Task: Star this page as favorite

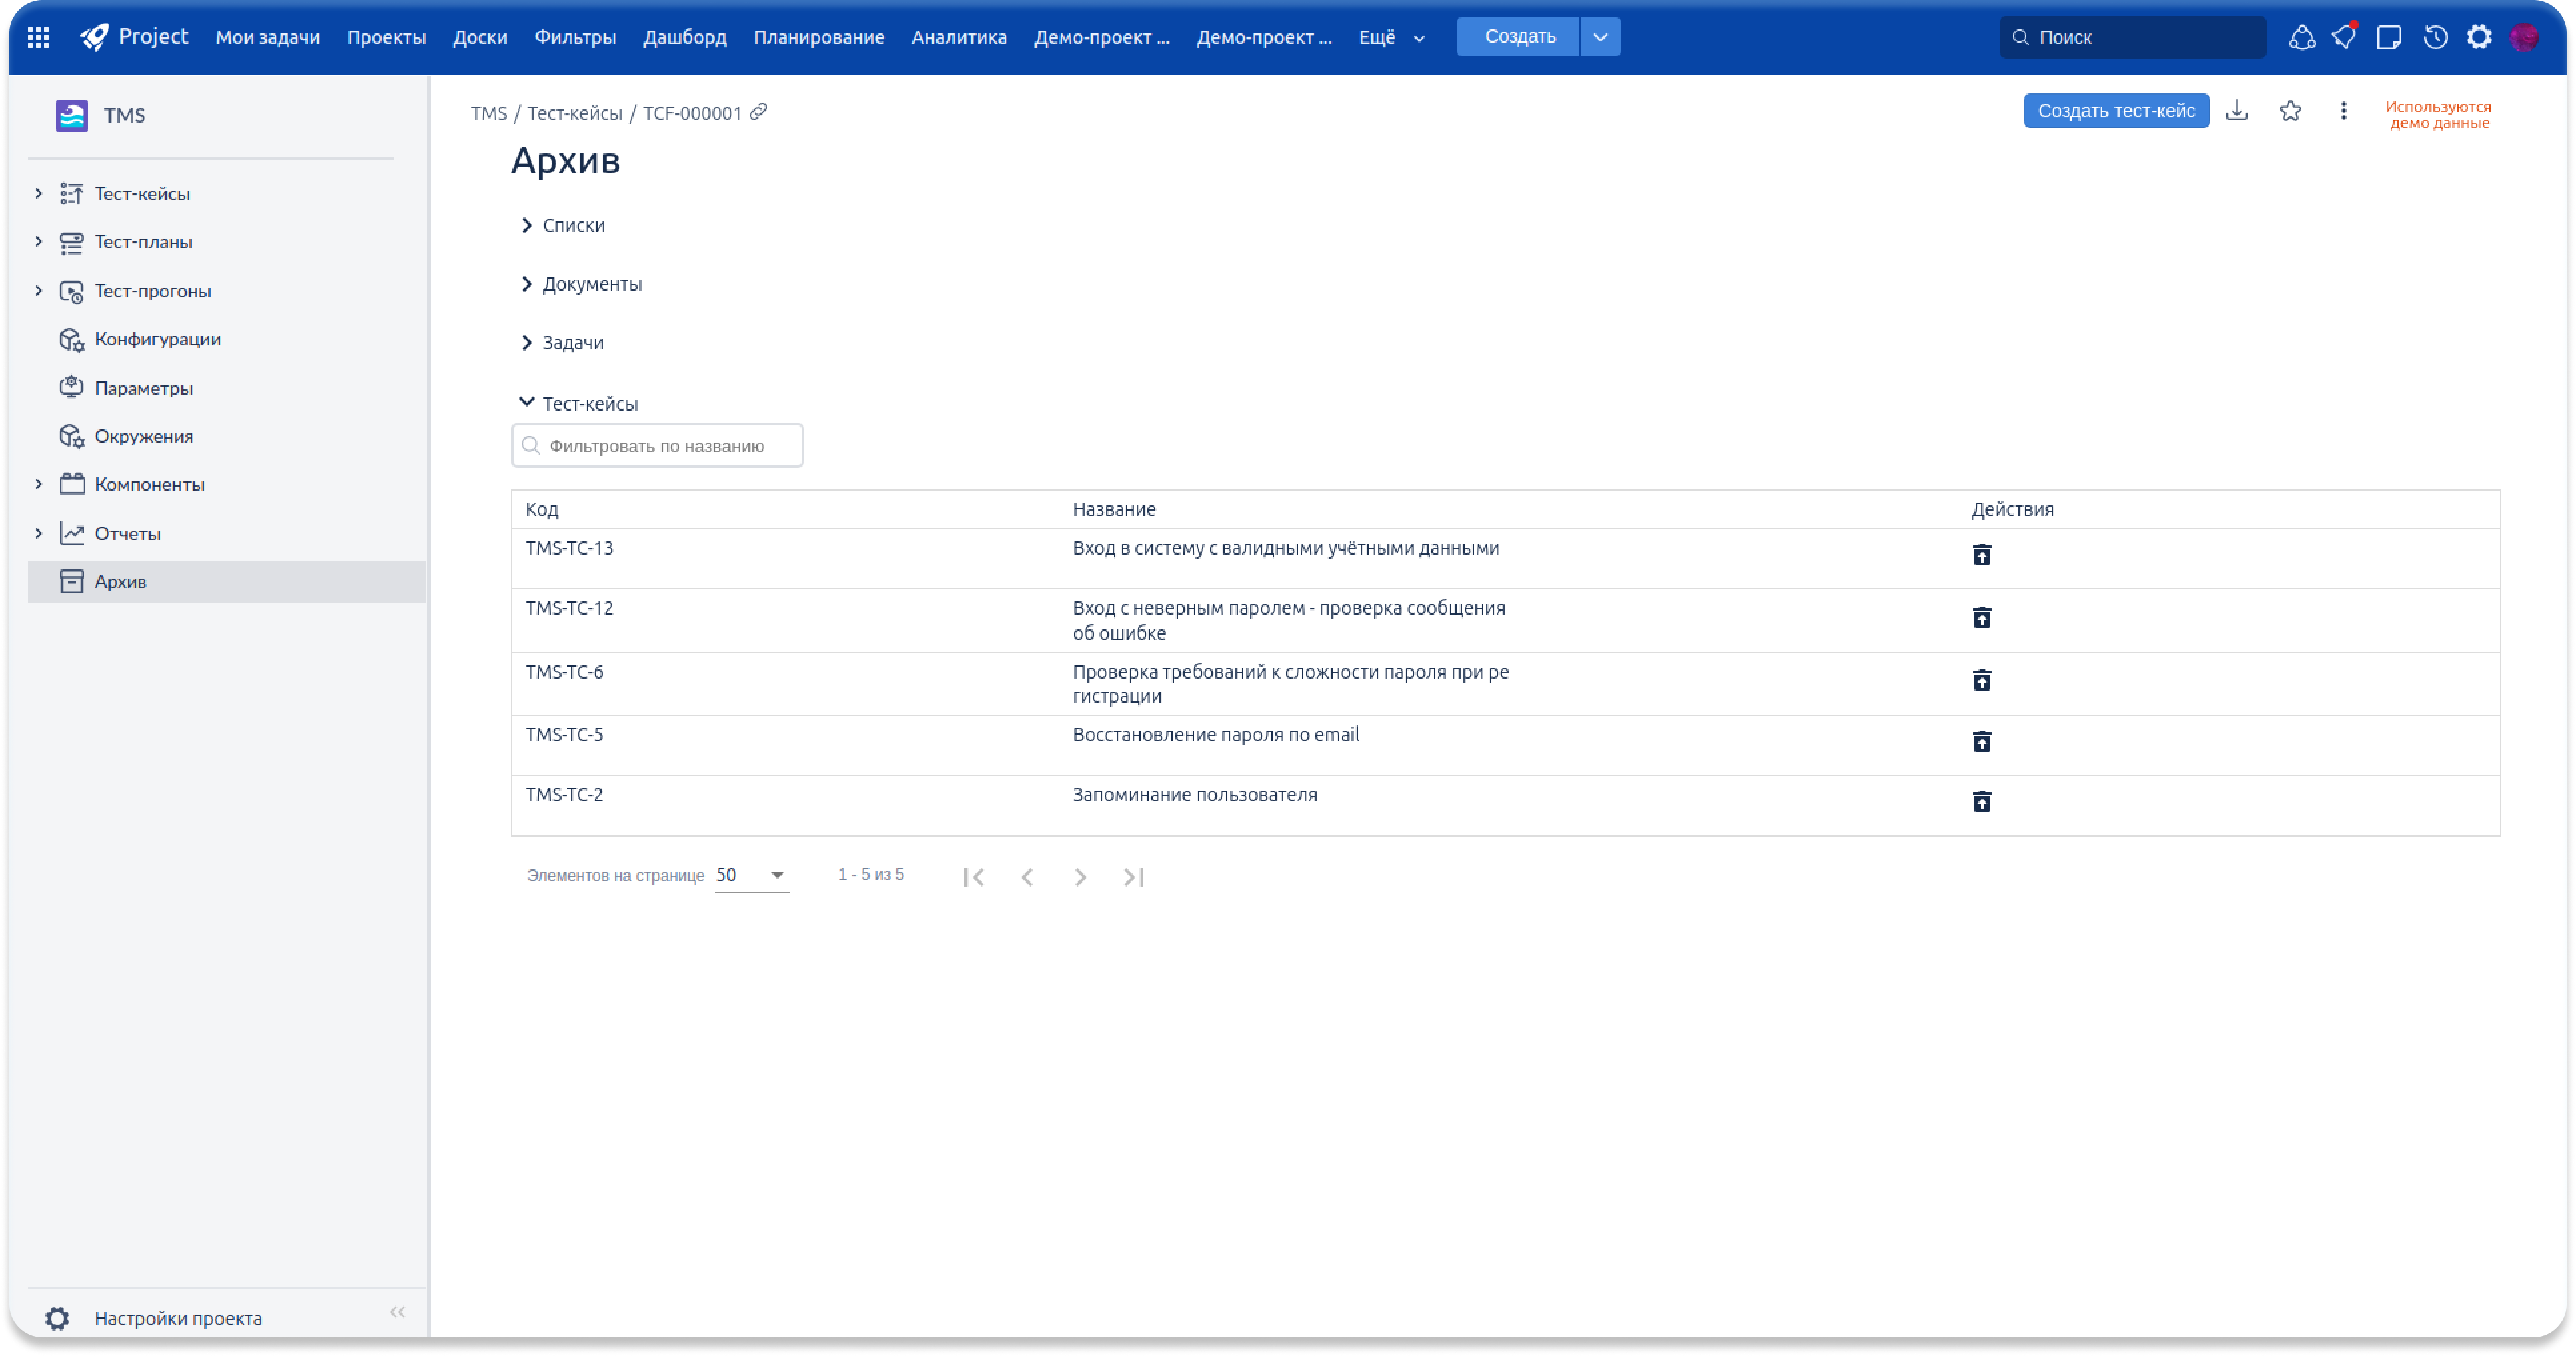Action: (2290, 111)
